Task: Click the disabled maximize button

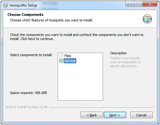Action: [138, 4]
